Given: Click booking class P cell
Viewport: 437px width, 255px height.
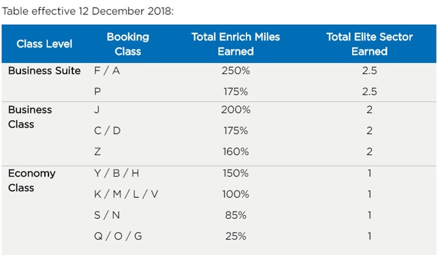Looking at the screenshot, I should 97,92.
